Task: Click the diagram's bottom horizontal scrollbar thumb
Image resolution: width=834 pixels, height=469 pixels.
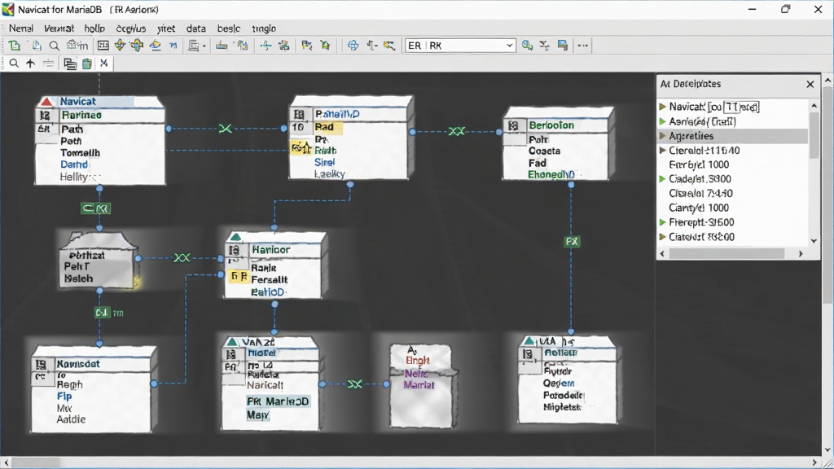Action: pos(36,463)
